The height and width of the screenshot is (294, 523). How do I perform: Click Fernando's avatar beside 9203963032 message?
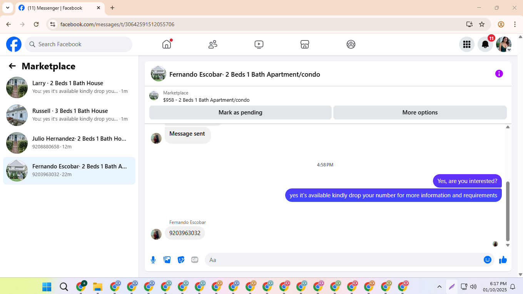[156, 234]
